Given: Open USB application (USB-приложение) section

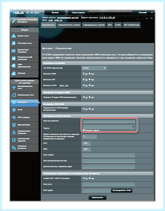Looking at the screenshot, I should [x=24, y=66].
